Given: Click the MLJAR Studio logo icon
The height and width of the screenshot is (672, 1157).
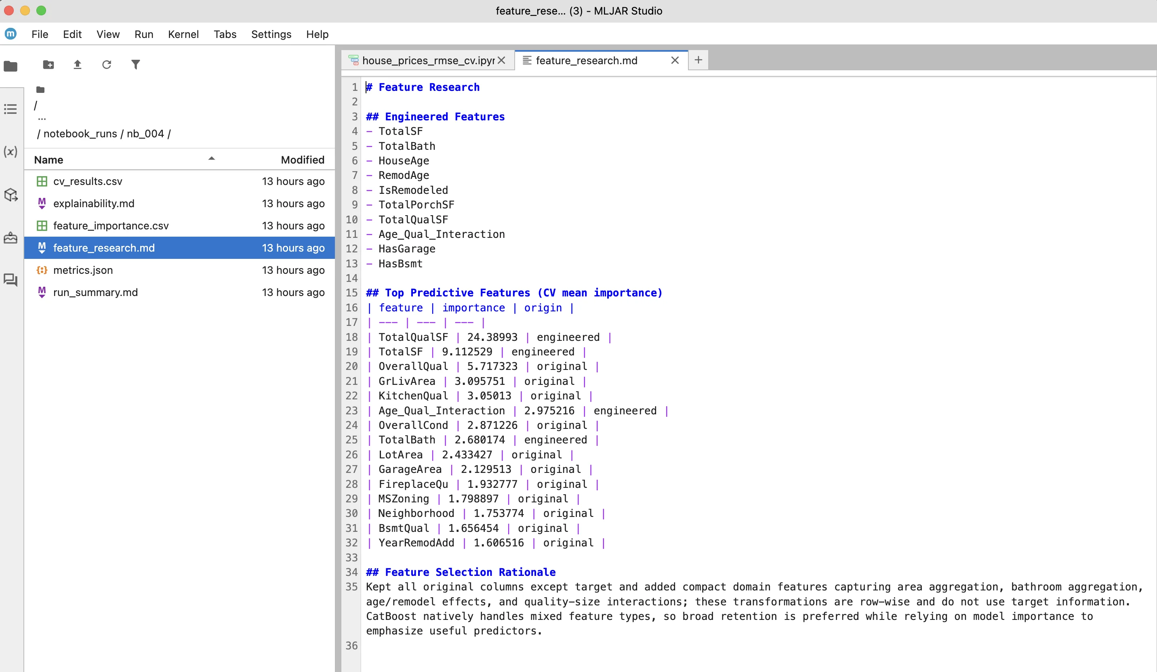Looking at the screenshot, I should click(10, 34).
